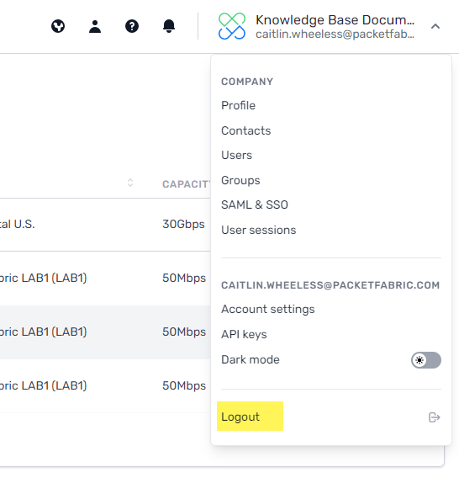Screen dimensions: 459x483
Task: View User sessions
Action: [x=258, y=230]
